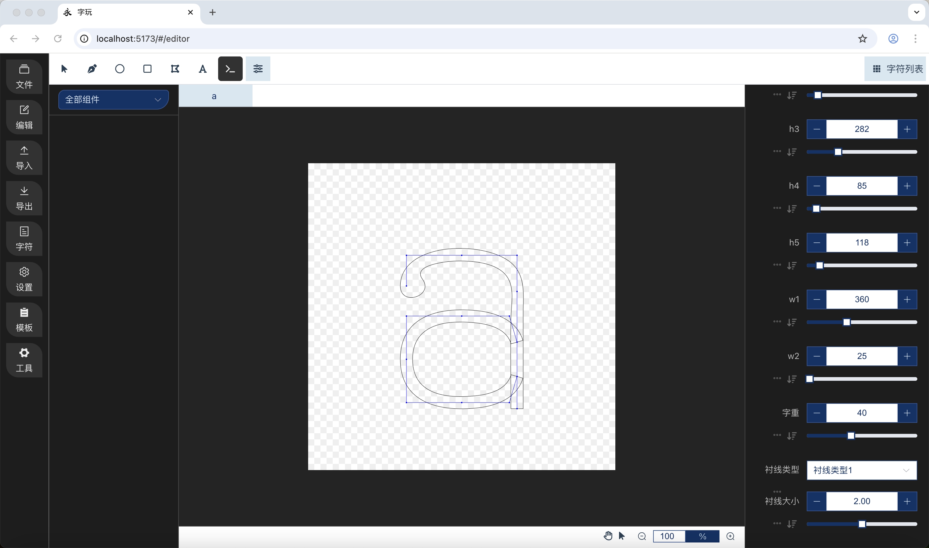929x548 pixels.
Task: Click the zoom in magnifier icon
Action: tap(731, 536)
